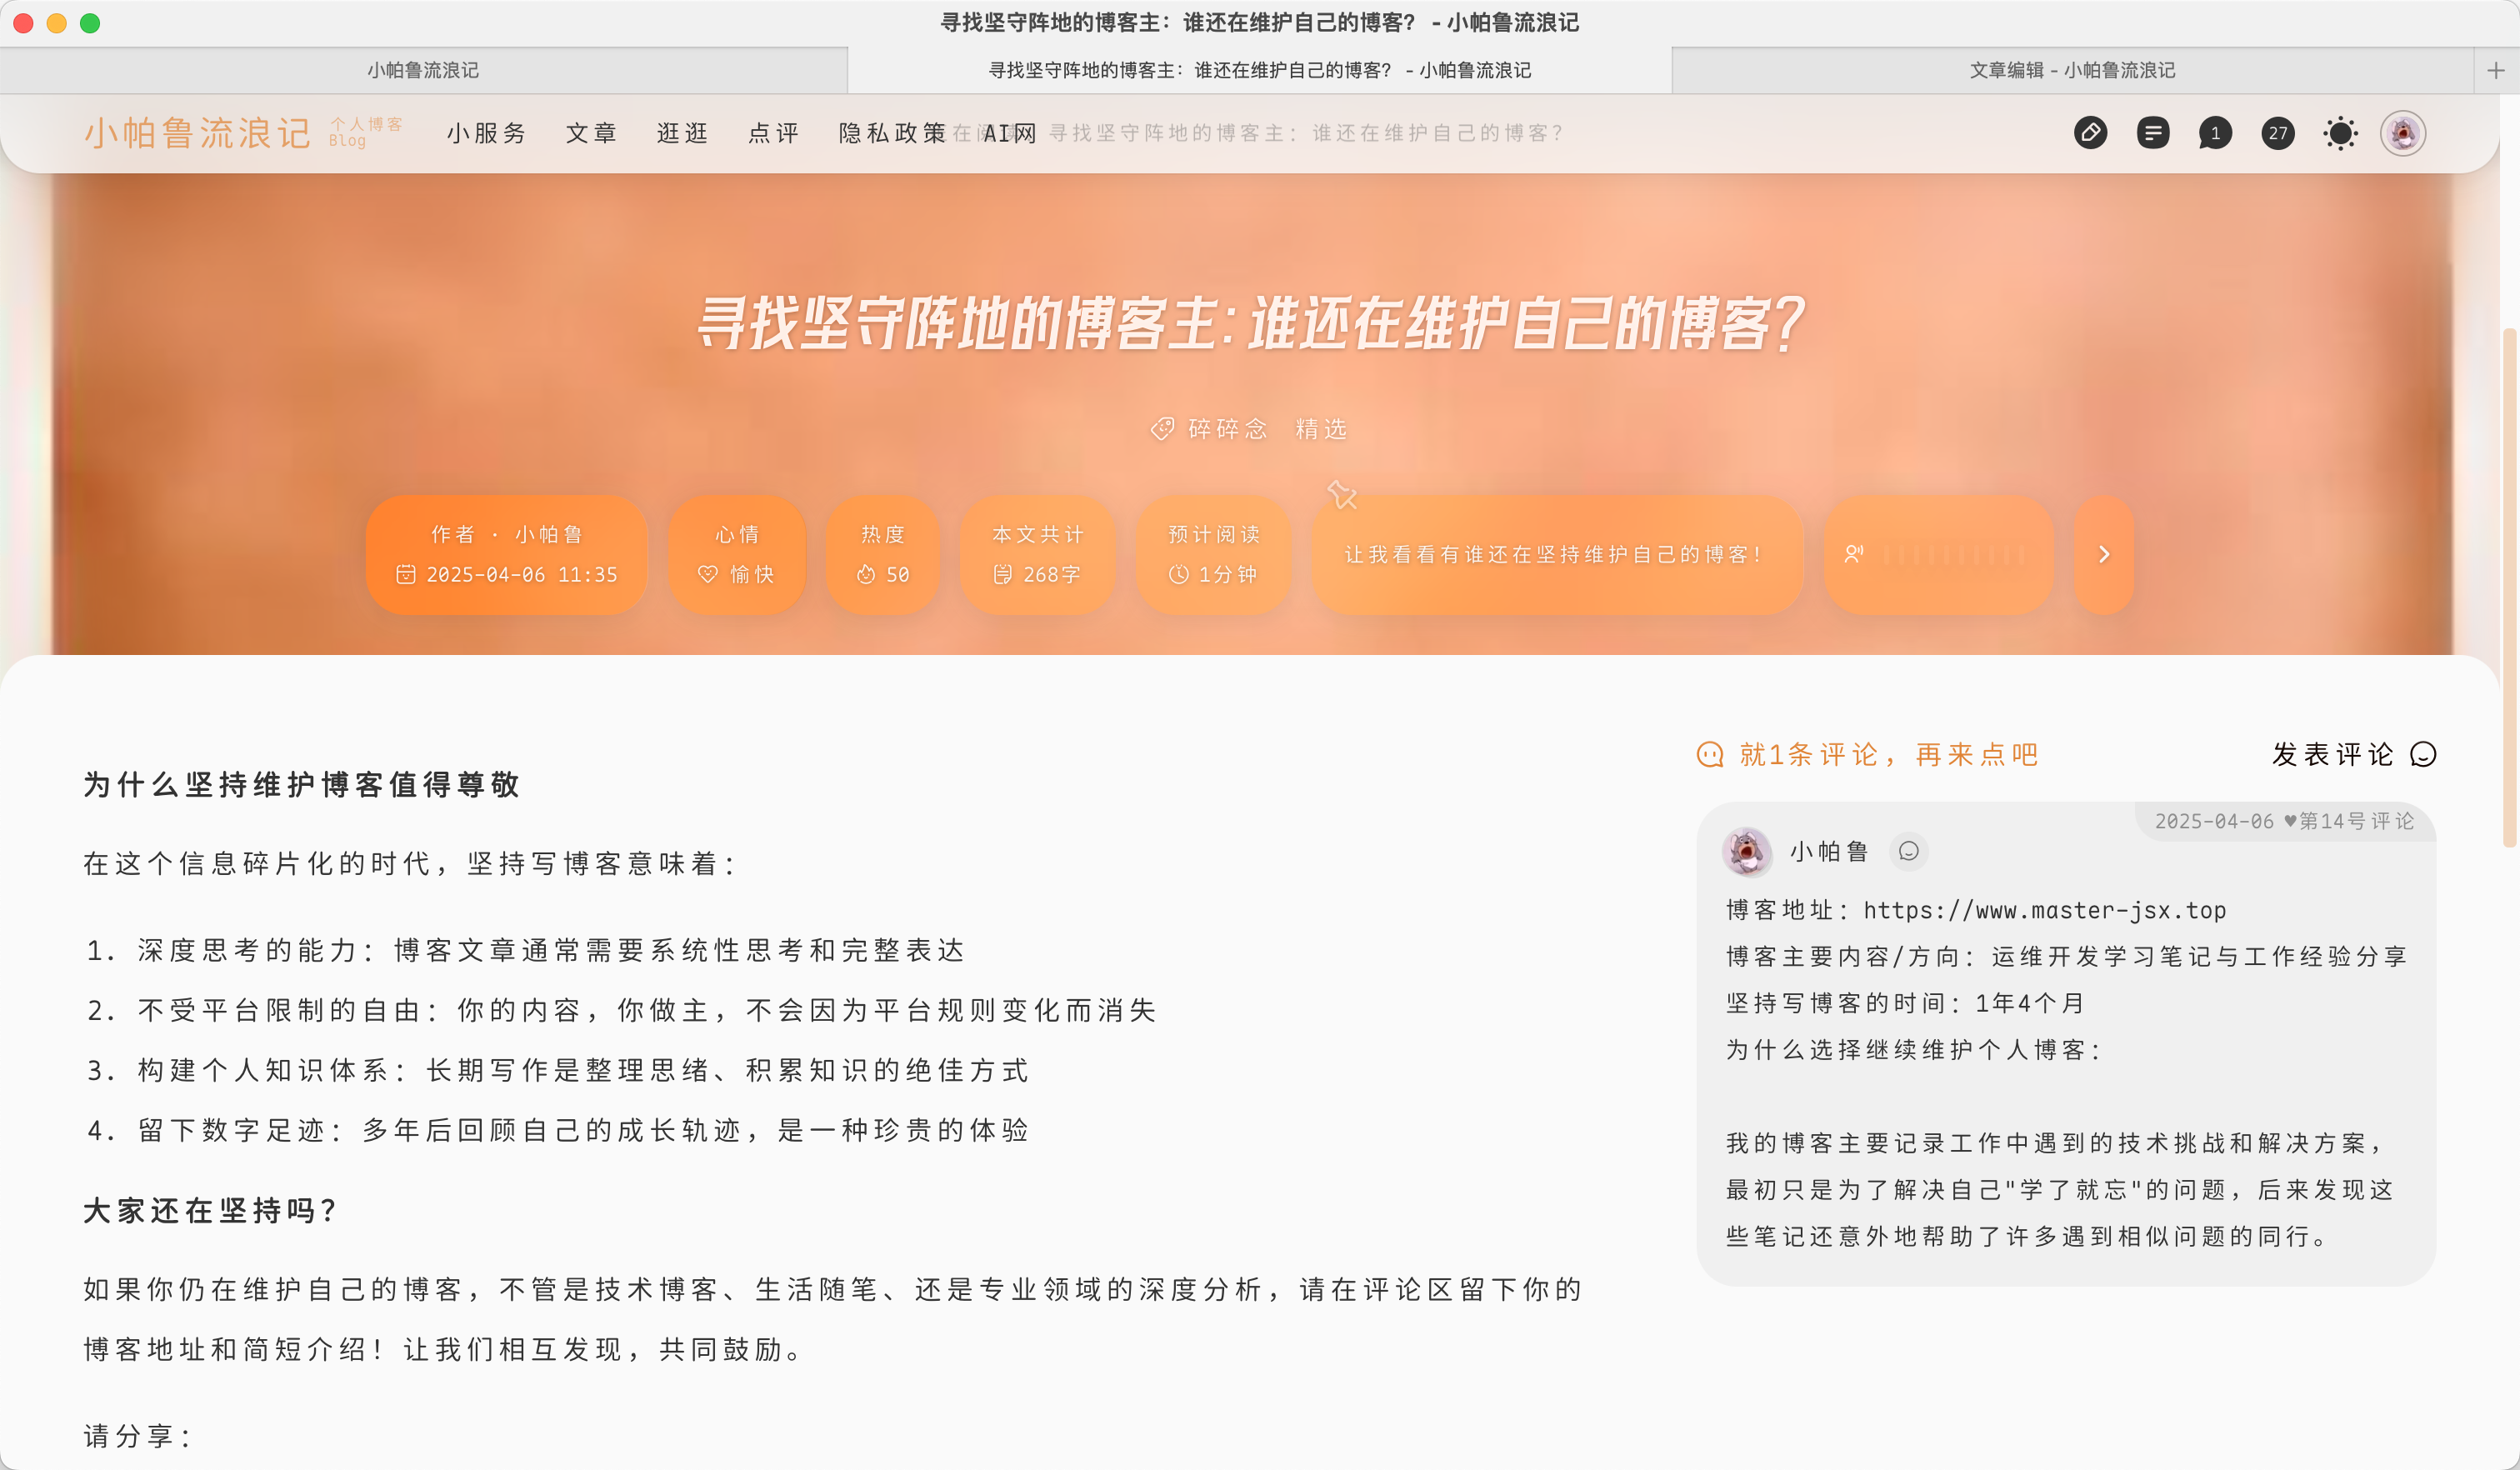Click the page's vertical scrollbar thumb
The image size is (2520, 1470).
pyautogui.click(x=2509, y=588)
